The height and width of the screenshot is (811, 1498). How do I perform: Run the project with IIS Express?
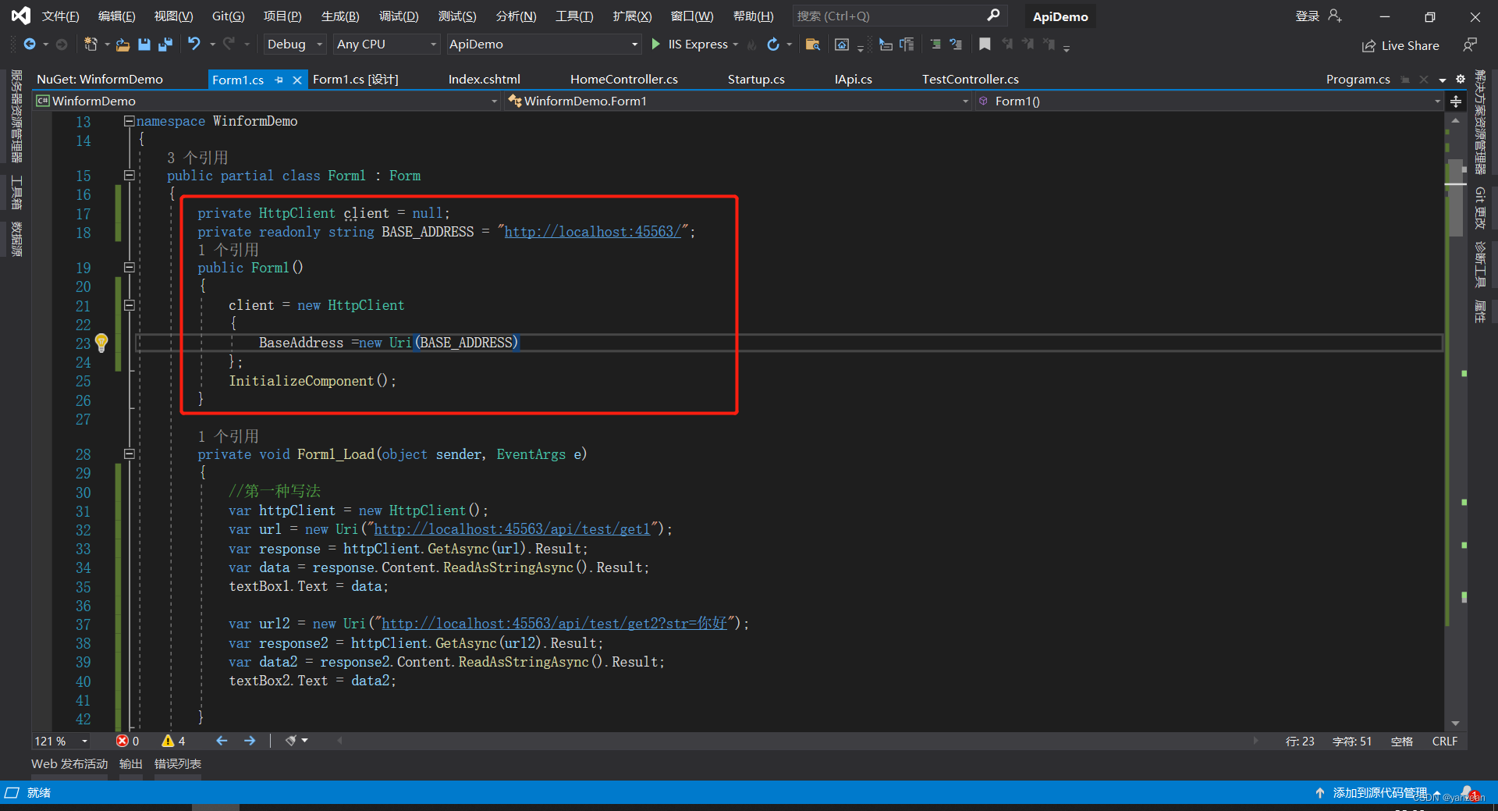pos(656,44)
